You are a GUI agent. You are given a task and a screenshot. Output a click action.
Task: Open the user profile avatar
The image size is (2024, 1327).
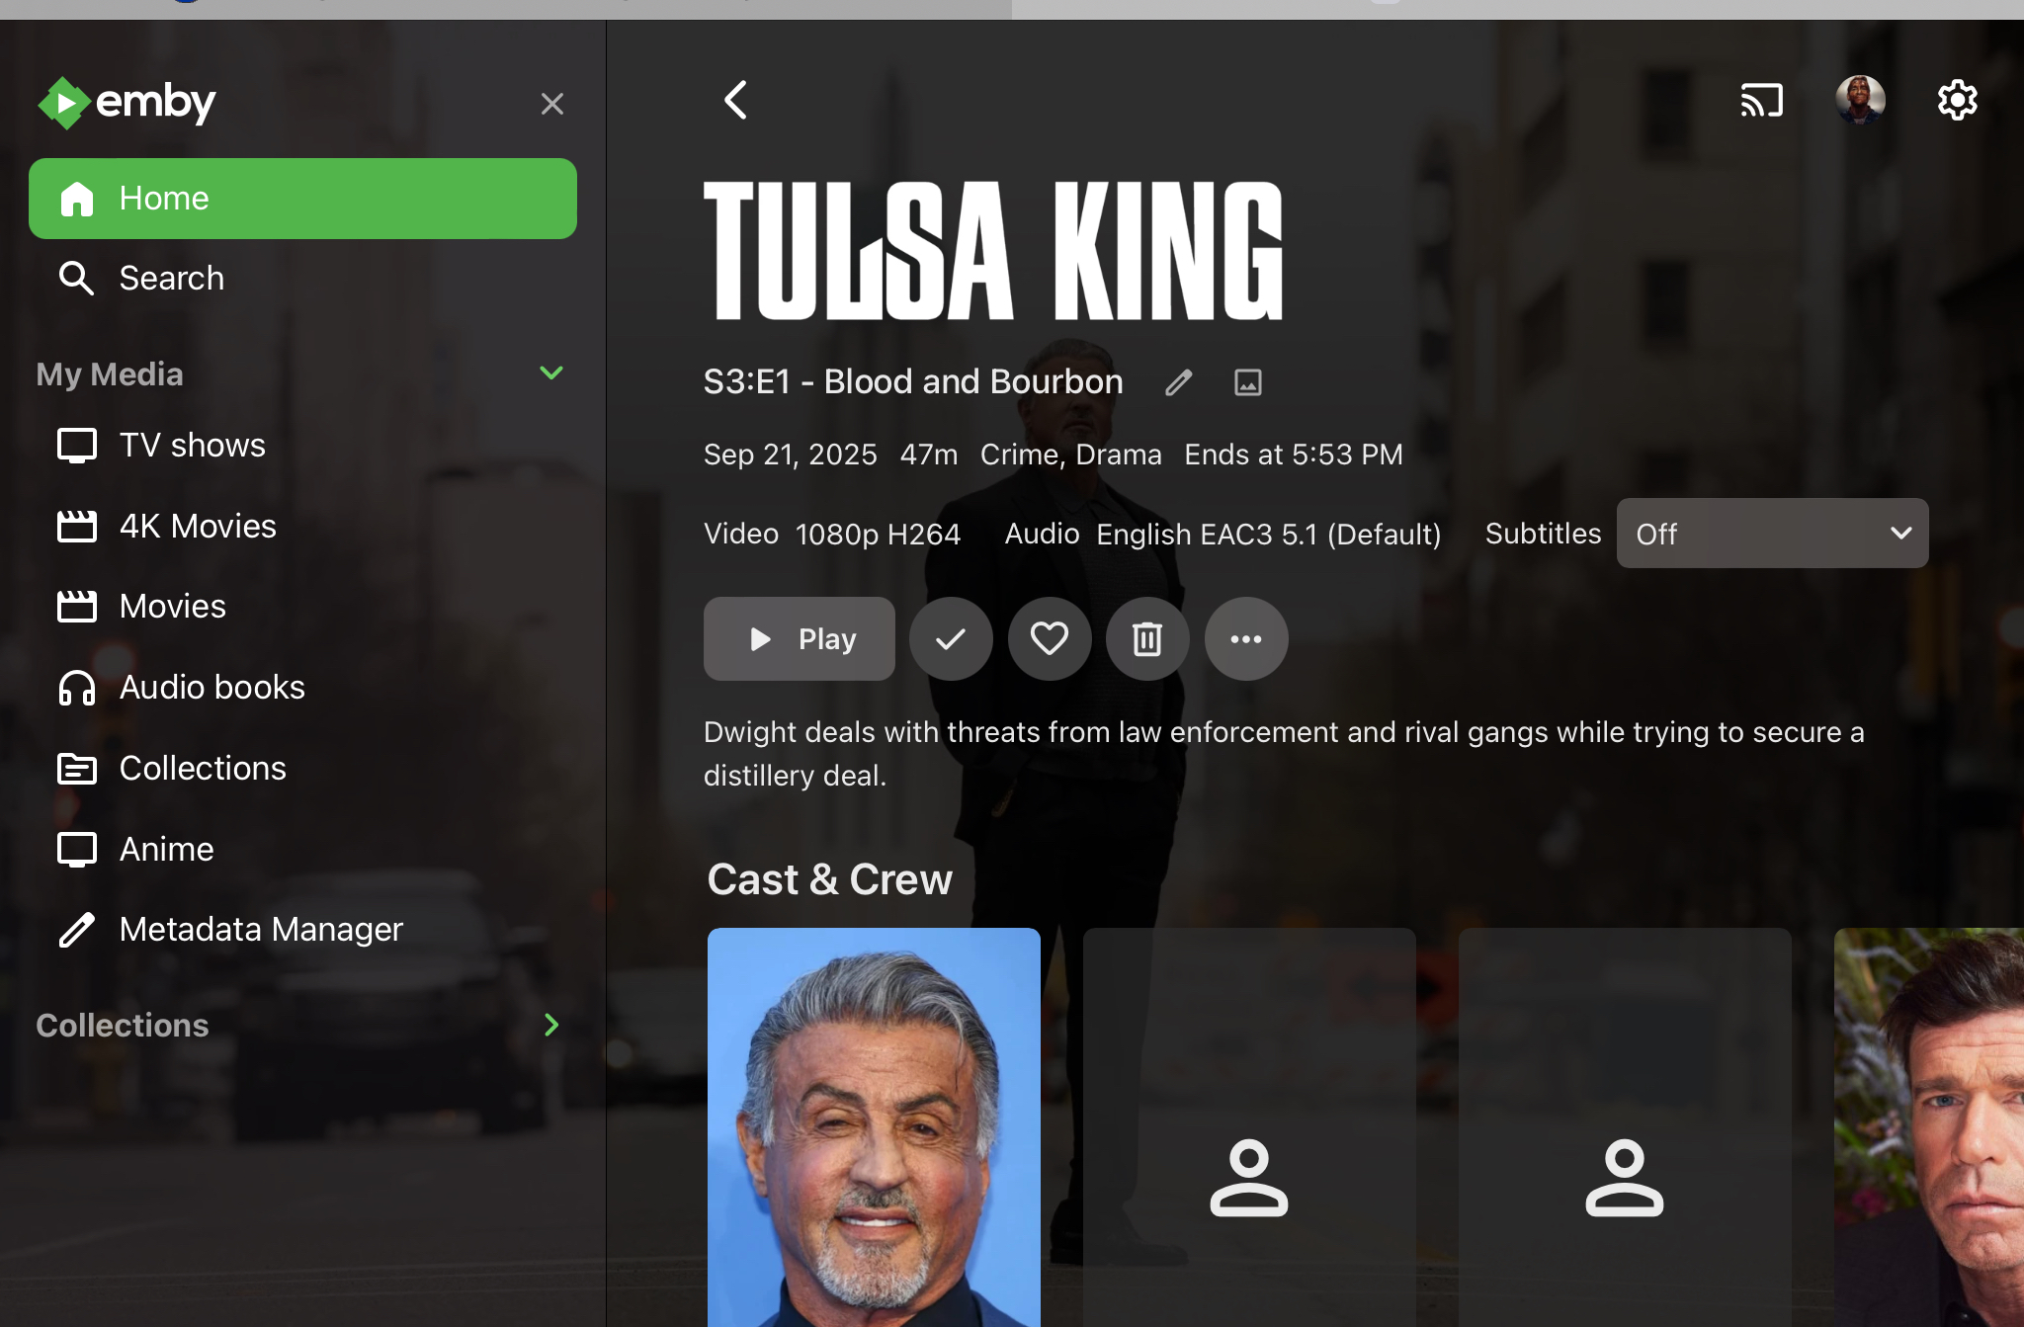click(1860, 100)
